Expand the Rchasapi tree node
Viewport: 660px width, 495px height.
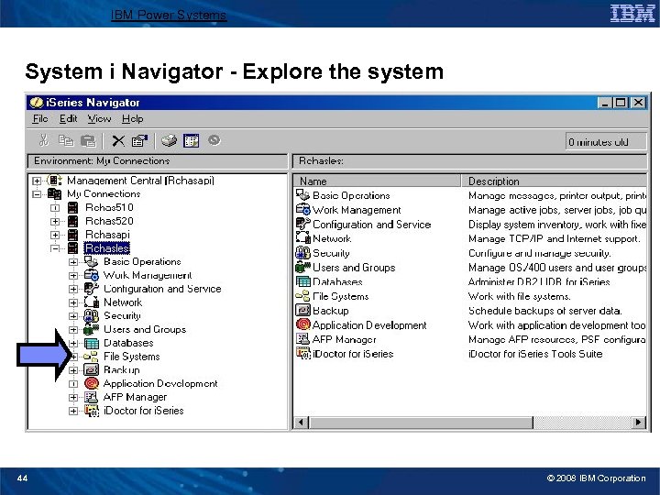(x=55, y=235)
